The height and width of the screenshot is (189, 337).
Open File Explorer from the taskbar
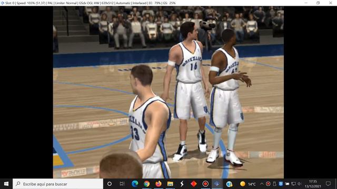tap(170, 184)
